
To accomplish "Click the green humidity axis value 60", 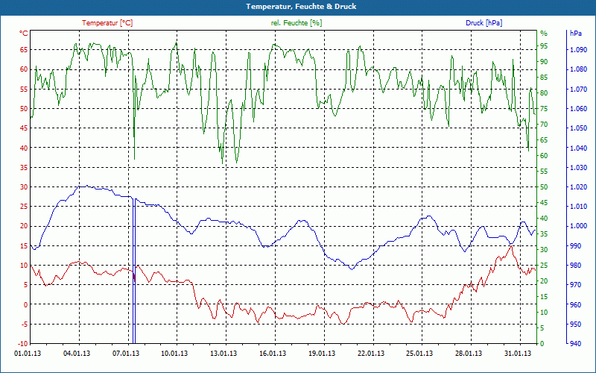I will 545,156.
